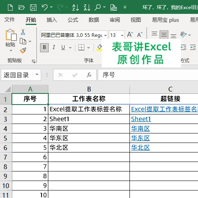Click the Open file folder icon

(x=21, y=8)
